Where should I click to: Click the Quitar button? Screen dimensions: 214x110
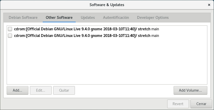pos(64,90)
